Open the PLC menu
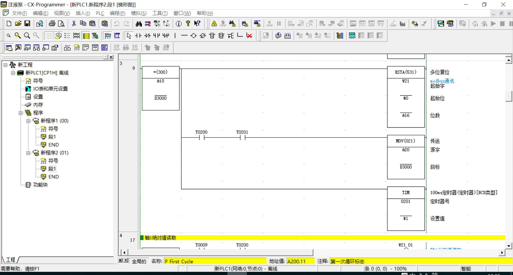The image size is (513, 275). [x=100, y=13]
